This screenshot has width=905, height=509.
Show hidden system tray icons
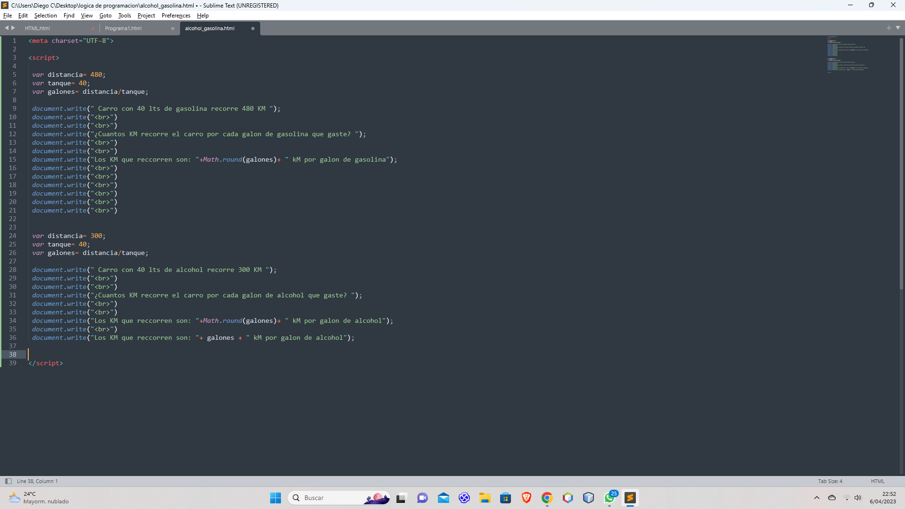click(817, 498)
